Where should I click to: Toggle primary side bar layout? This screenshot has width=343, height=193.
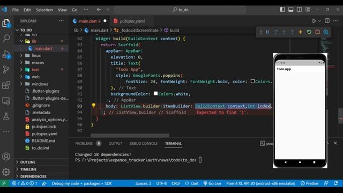(x=282, y=10)
